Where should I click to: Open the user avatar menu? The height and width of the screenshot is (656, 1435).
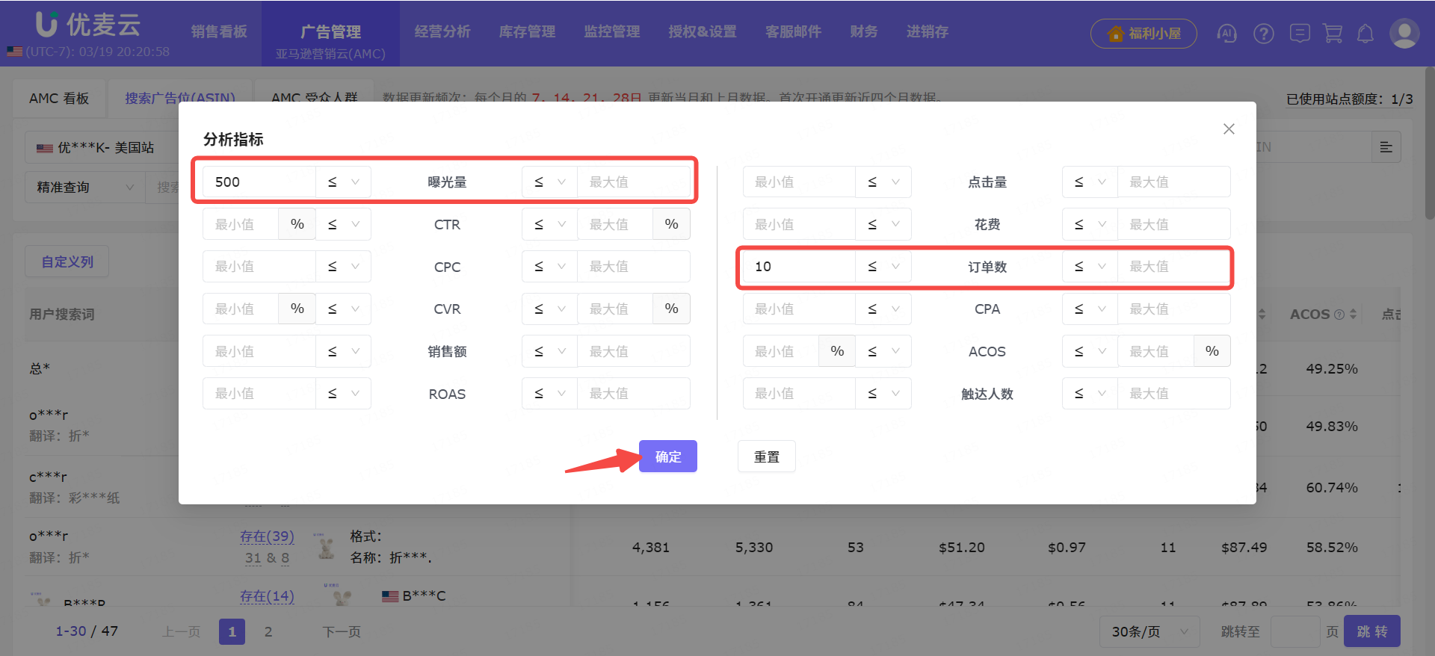coord(1404,34)
